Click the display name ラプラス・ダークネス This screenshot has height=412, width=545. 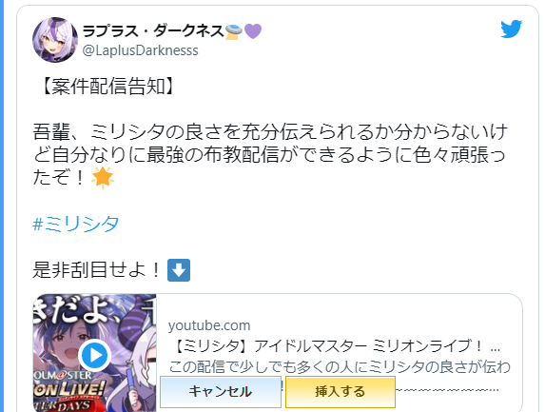pos(153,31)
